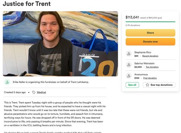Click the Share button
The image size is (181, 133).
[x=150, y=33]
